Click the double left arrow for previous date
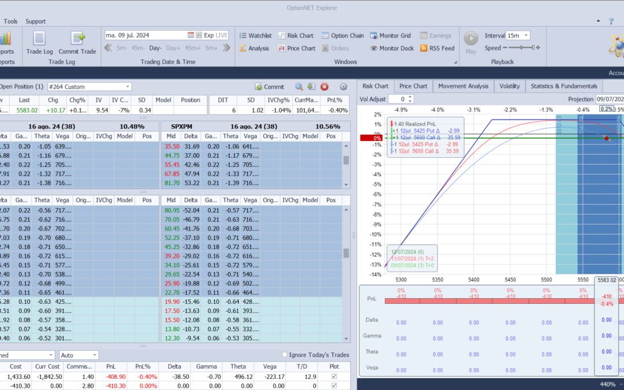 108,48
